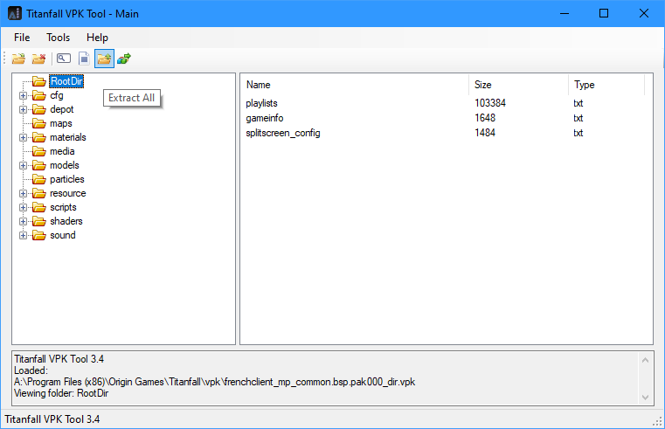The image size is (665, 429).
Task: Click the document page toolbar icon
Action: pos(84,59)
